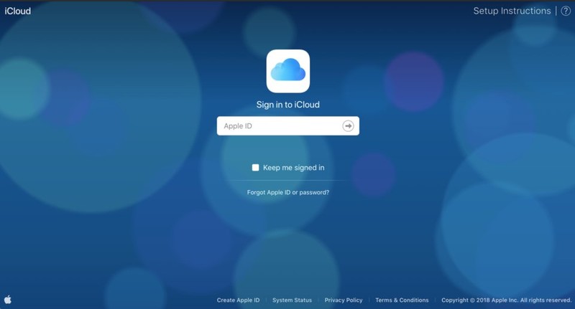Open the help question mark icon
This screenshot has height=309, width=575.
[x=566, y=11]
